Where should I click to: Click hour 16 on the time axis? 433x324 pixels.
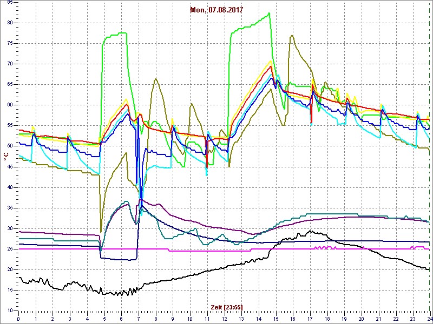tap(292, 319)
